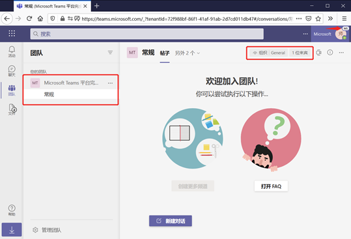The image size is (351, 239).
Task: Click the 您的团队 section label
Action: click(x=38, y=72)
